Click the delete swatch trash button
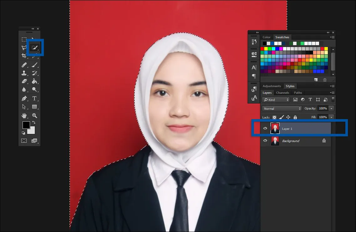The width and height of the screenshot is (356, 232). pyautogui.click(x=325, y=80)
